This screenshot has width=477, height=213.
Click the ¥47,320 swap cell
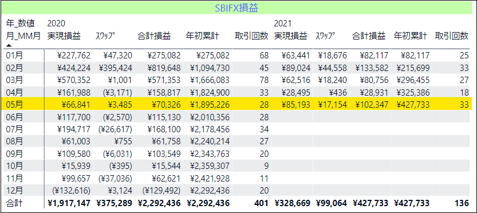(x=117, y=56)
